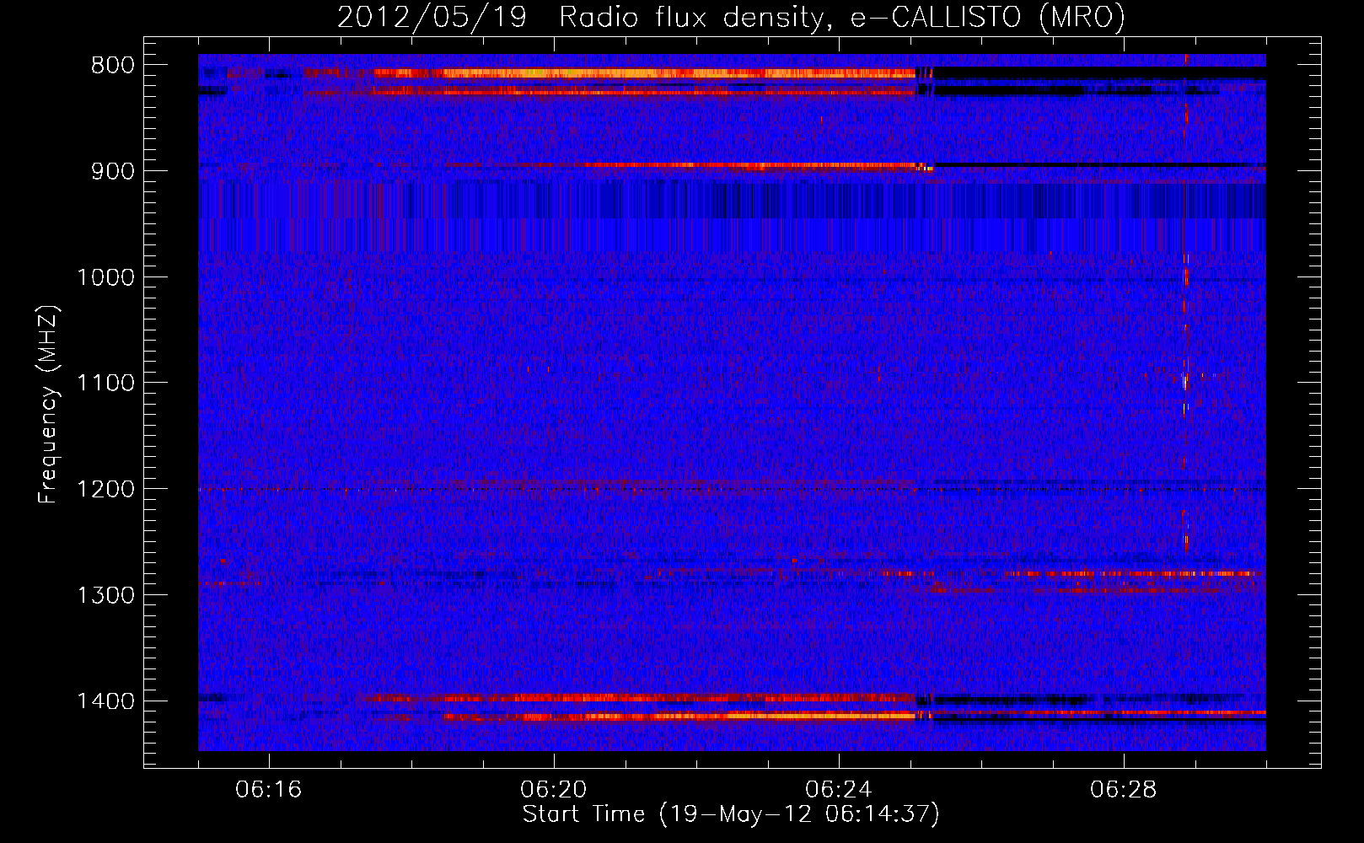This screenshot has width=1364, height=843.
Task: Select the 800 frequency axis label
Action: (x=112, y=66)
